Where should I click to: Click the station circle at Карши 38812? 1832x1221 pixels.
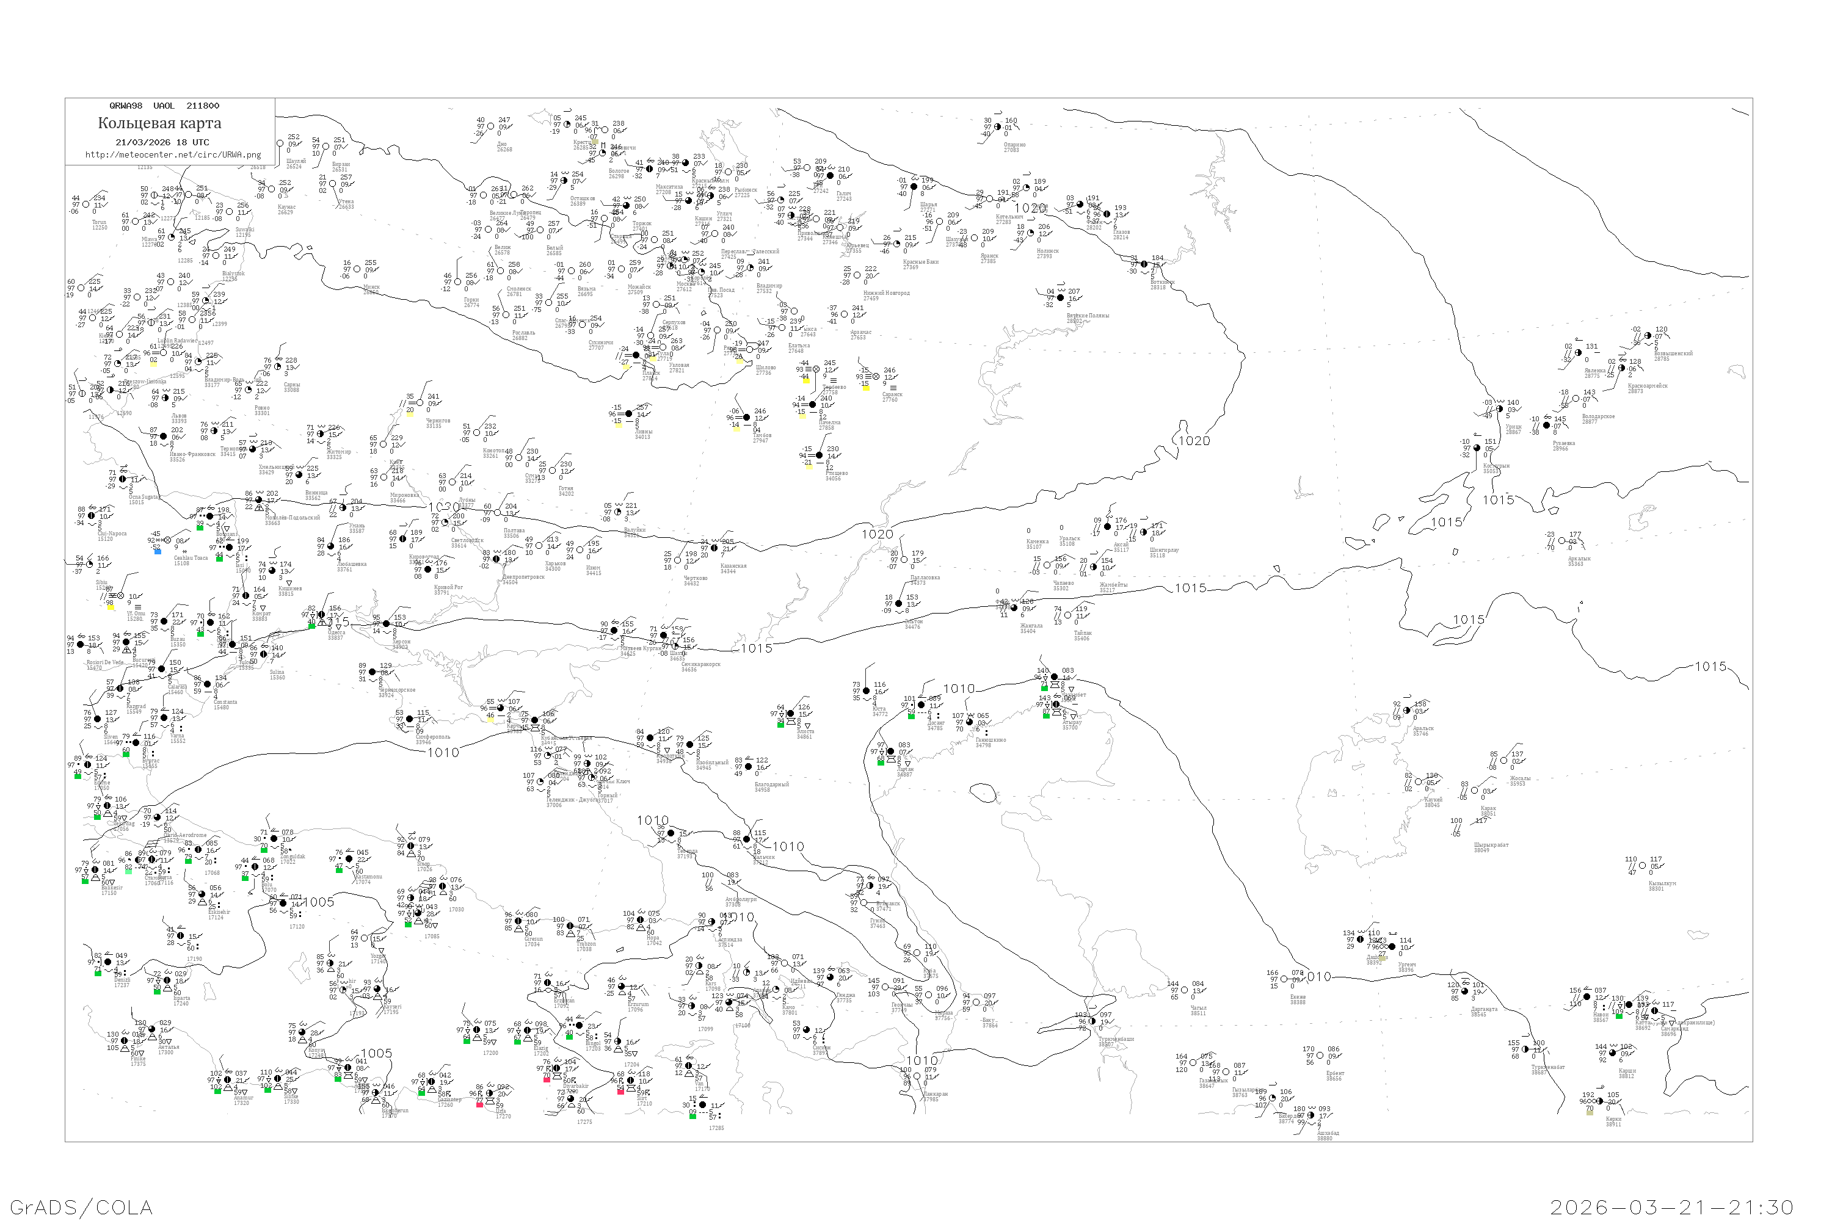1613,1054
